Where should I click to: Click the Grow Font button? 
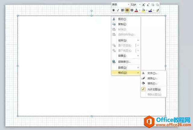click(144, 5)
